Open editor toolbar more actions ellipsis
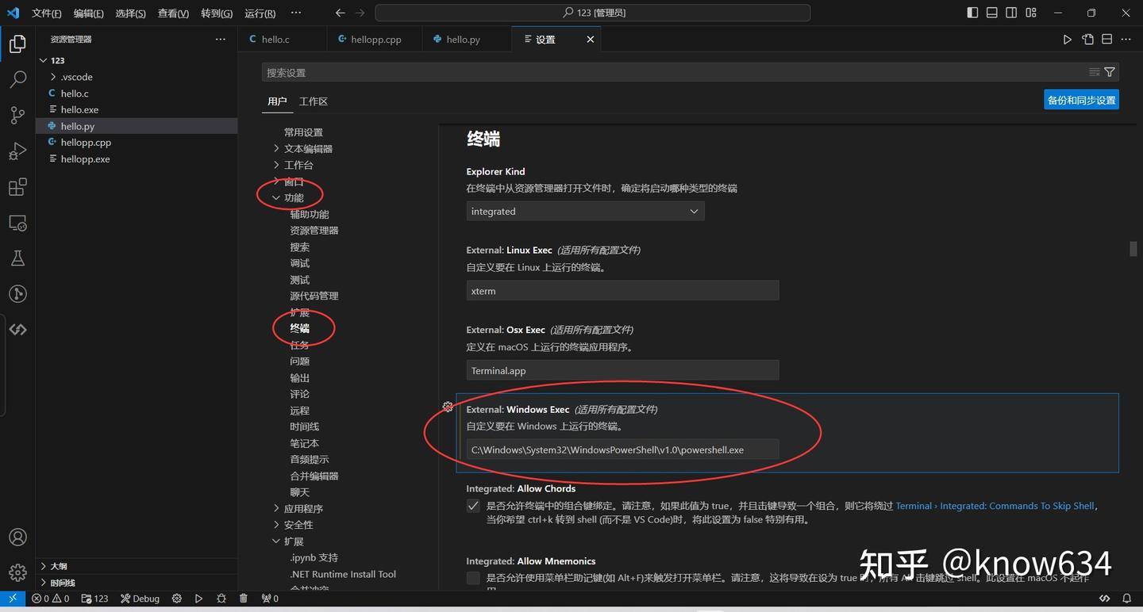 [x=1126, y=39]
